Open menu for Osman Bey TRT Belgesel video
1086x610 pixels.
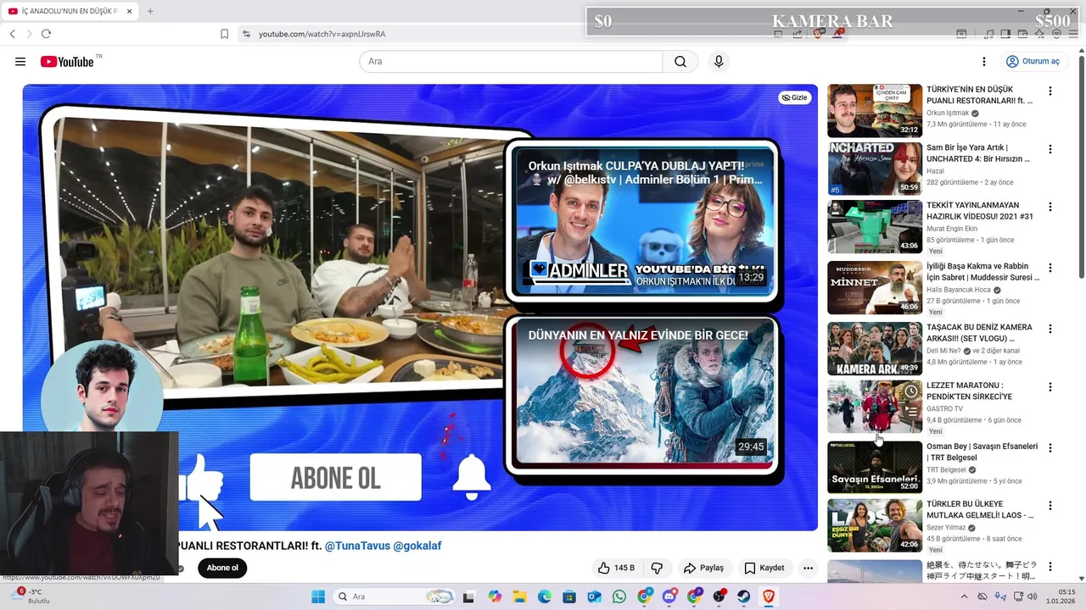1050,448
